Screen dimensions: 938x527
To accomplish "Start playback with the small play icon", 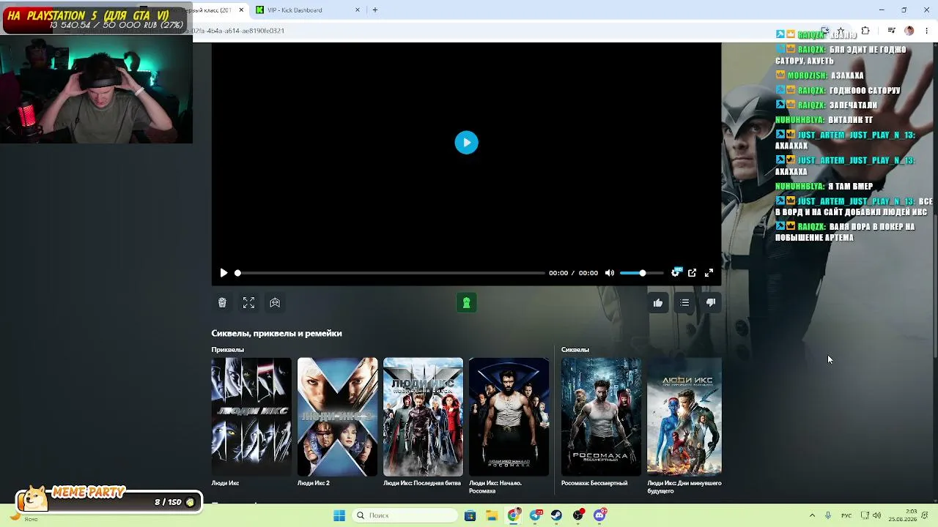I will pyautogui.click(x=224, y=273).
